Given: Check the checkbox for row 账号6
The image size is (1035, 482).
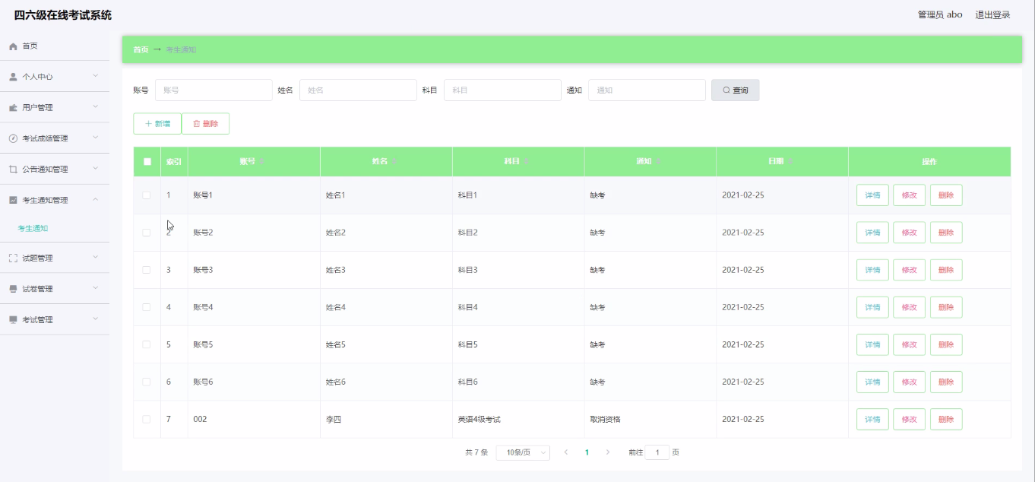Looking at the screenshot, I should [147, 382].
